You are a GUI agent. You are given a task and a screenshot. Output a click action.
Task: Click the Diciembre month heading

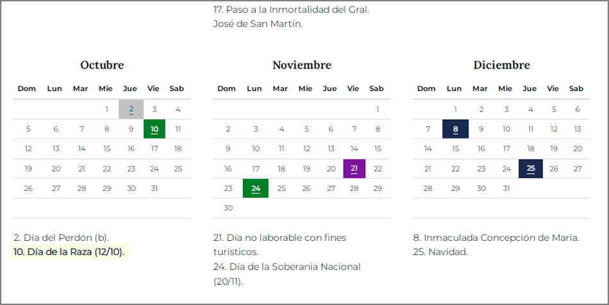click(501, 65)
